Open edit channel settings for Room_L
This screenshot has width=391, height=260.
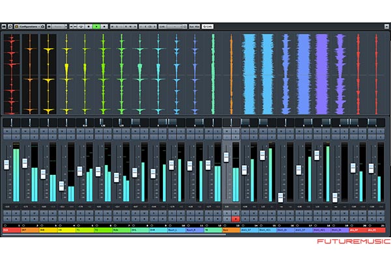click(181, 137)
